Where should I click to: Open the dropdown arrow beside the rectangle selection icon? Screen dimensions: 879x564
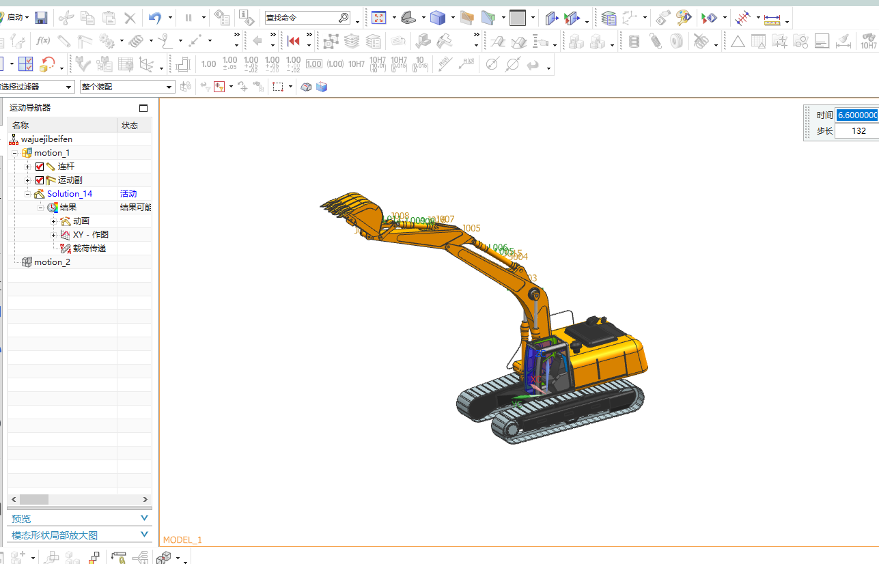coord(290,87)
